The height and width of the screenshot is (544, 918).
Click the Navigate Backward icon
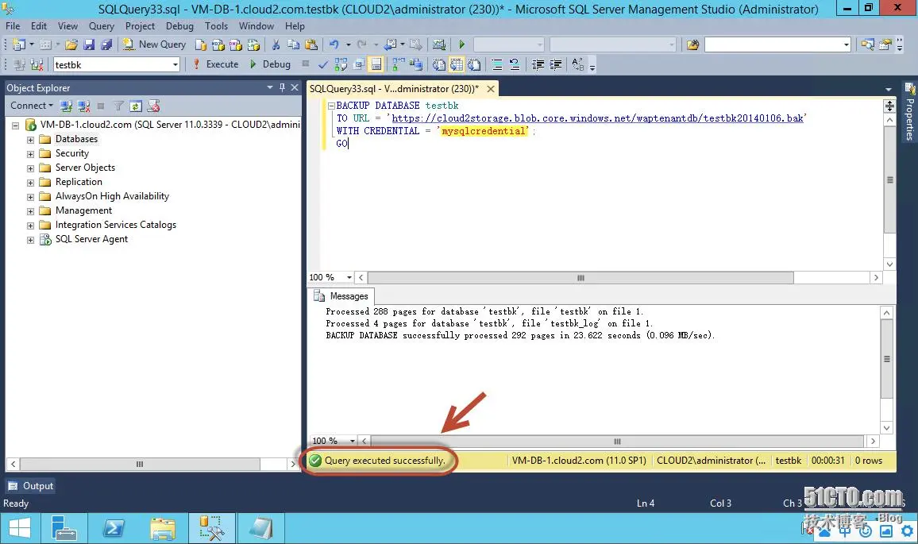[389, 44]
